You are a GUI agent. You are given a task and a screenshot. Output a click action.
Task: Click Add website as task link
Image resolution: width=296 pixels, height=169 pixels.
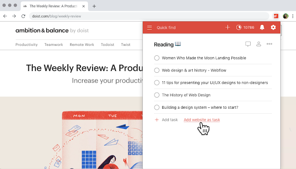(x=202, y=120)
